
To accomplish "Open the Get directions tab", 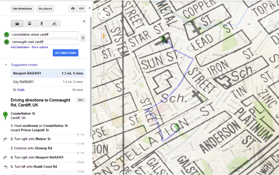I will [x=23, y=9].
